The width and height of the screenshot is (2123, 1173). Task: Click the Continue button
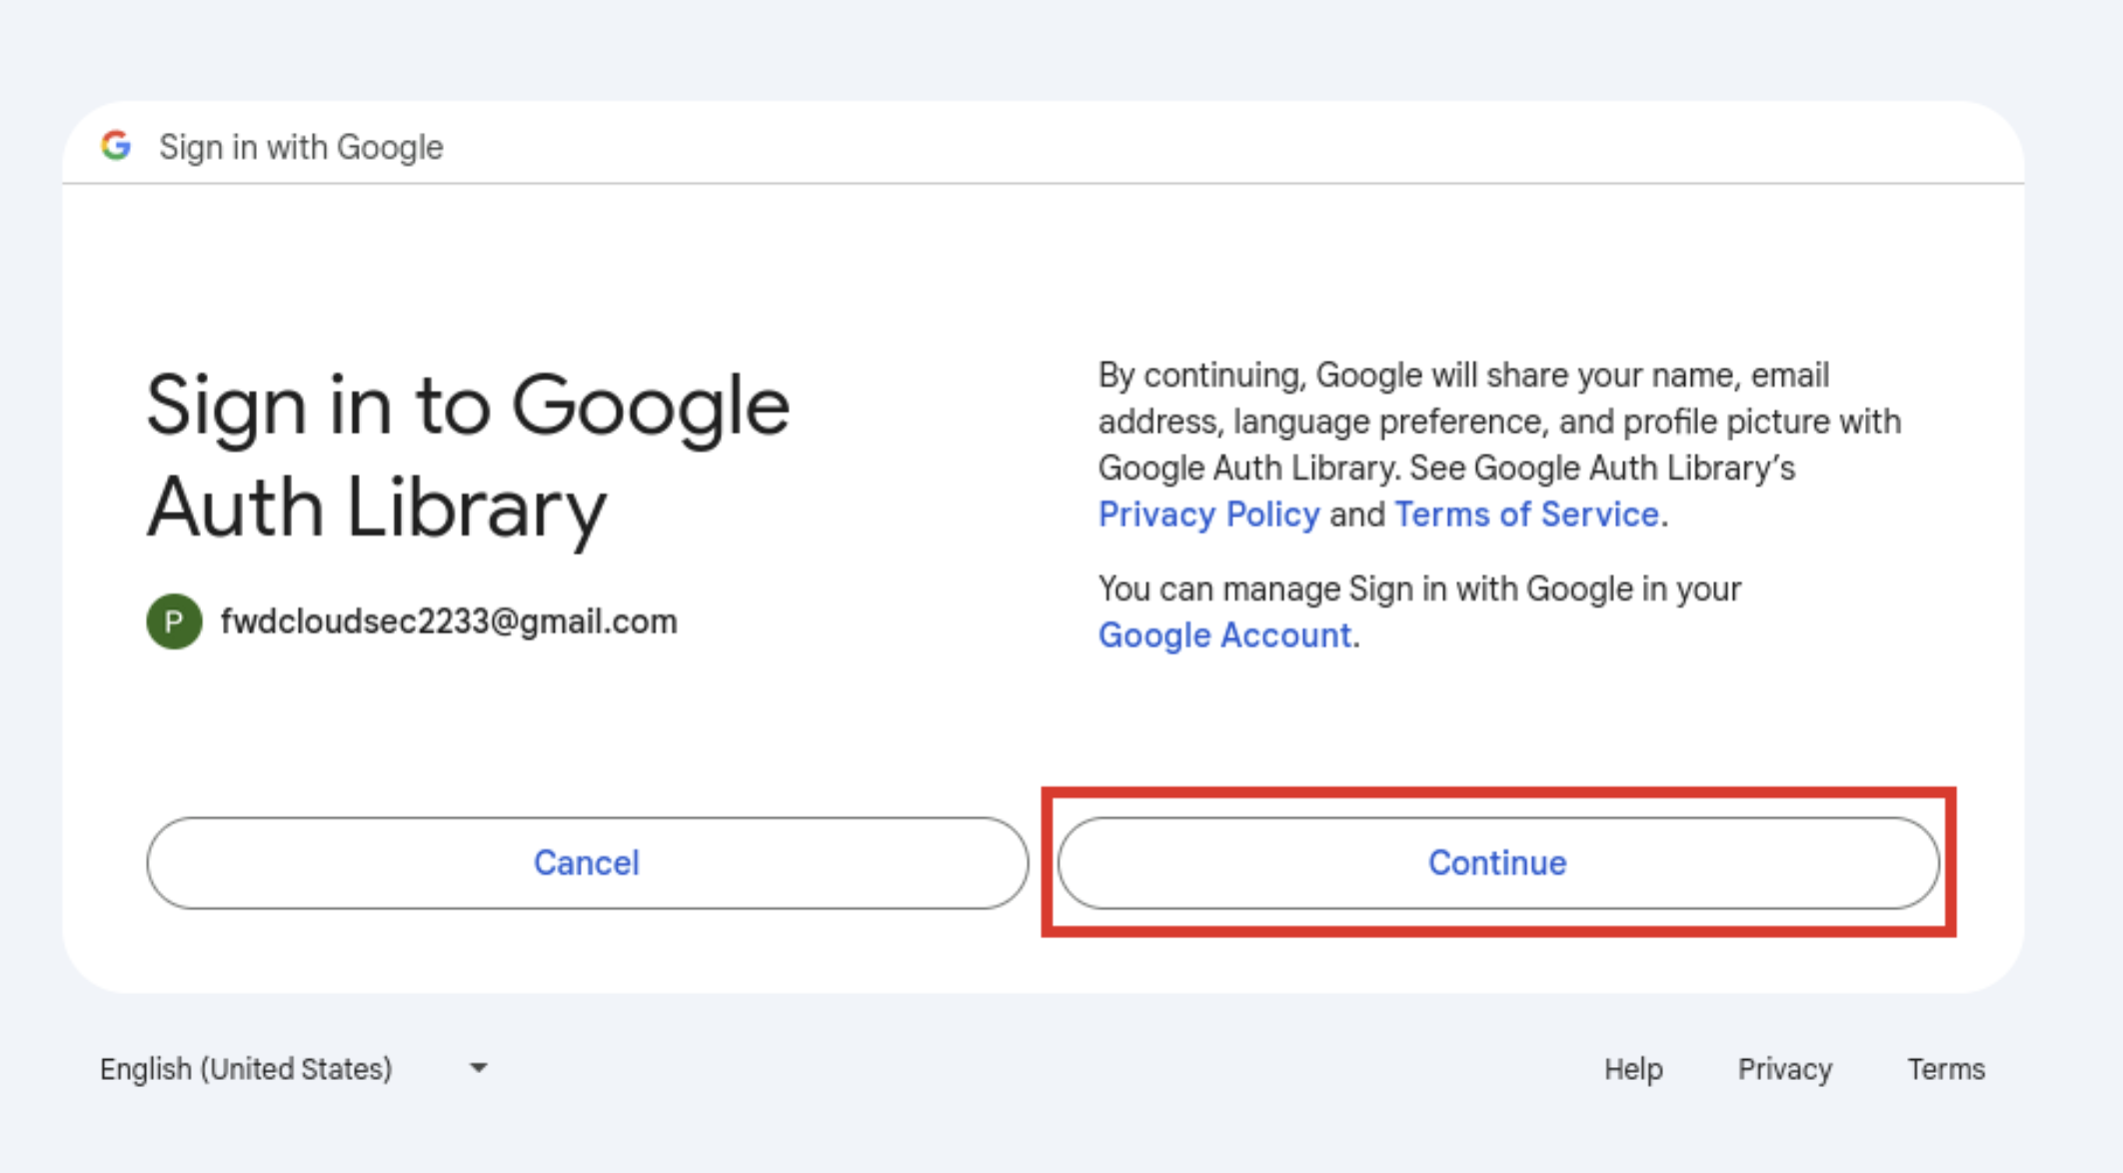click(x=1497, y=862)
